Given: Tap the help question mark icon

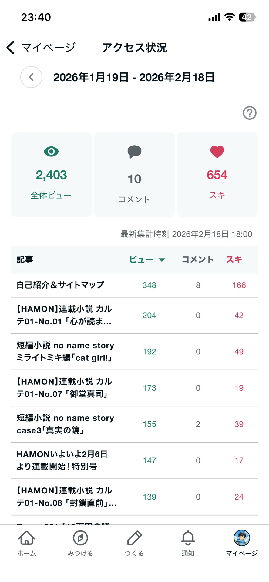Looking at the screenshot, I should point(250,113).
